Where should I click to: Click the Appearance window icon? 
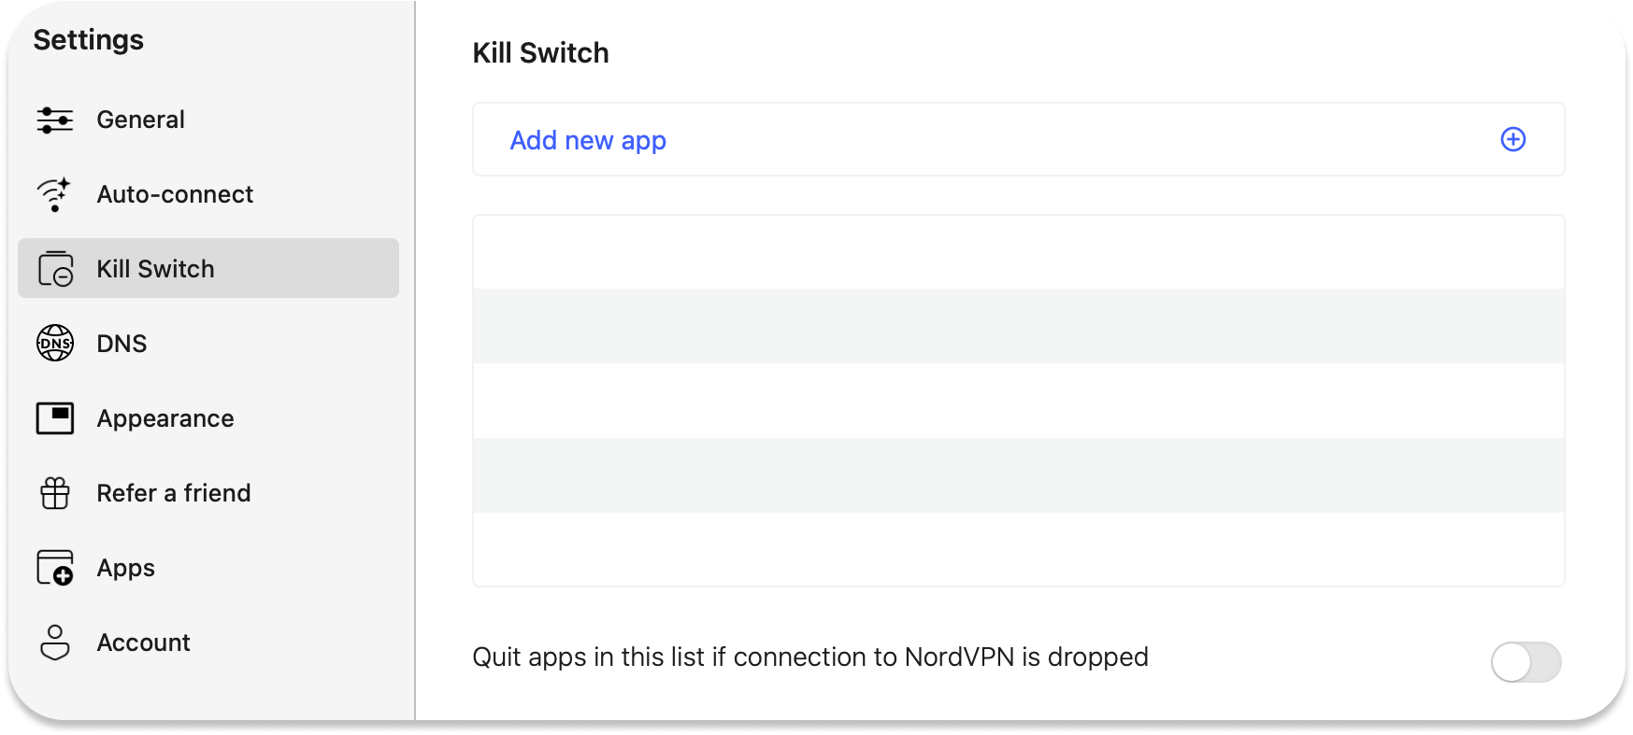click(55, 418)
